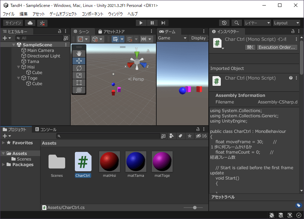This screenshot has height=219, width=304.
Task: Switch to the コンソール tab
Action: 46,129
